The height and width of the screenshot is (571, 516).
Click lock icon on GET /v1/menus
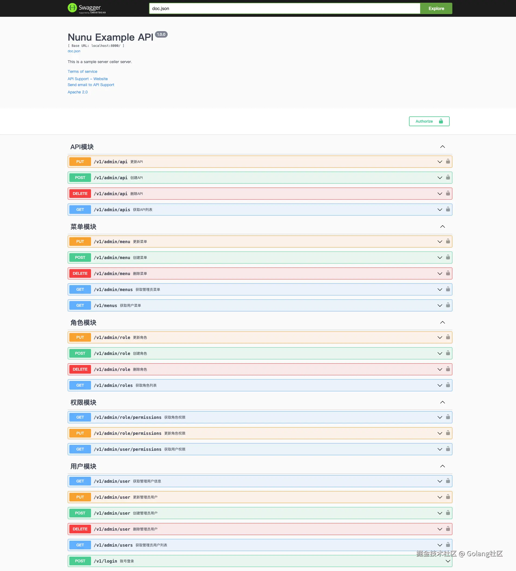[x=448, y=305]
